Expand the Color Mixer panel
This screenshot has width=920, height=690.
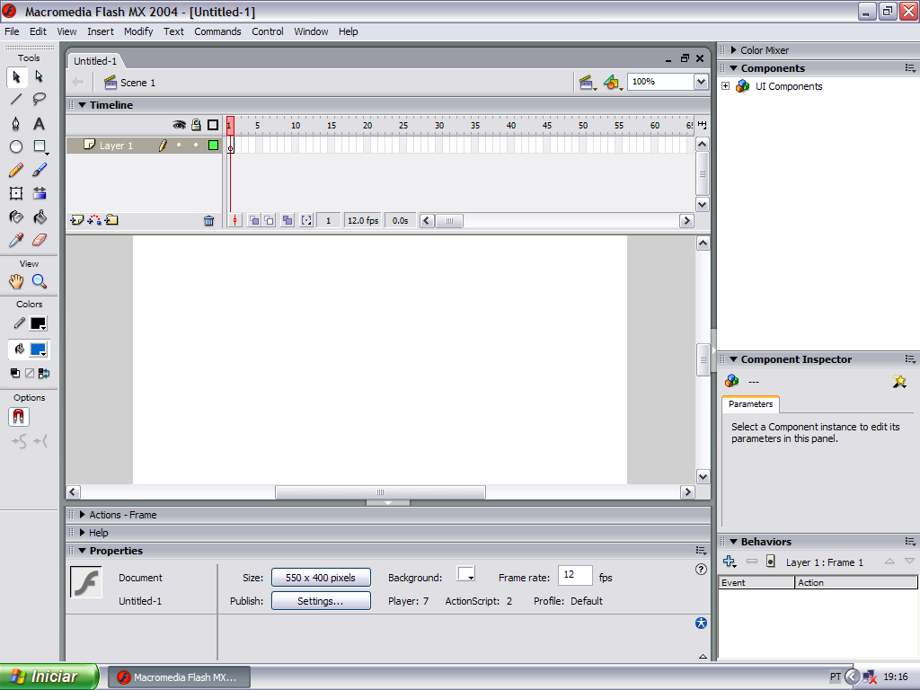(x=733, y=50)
